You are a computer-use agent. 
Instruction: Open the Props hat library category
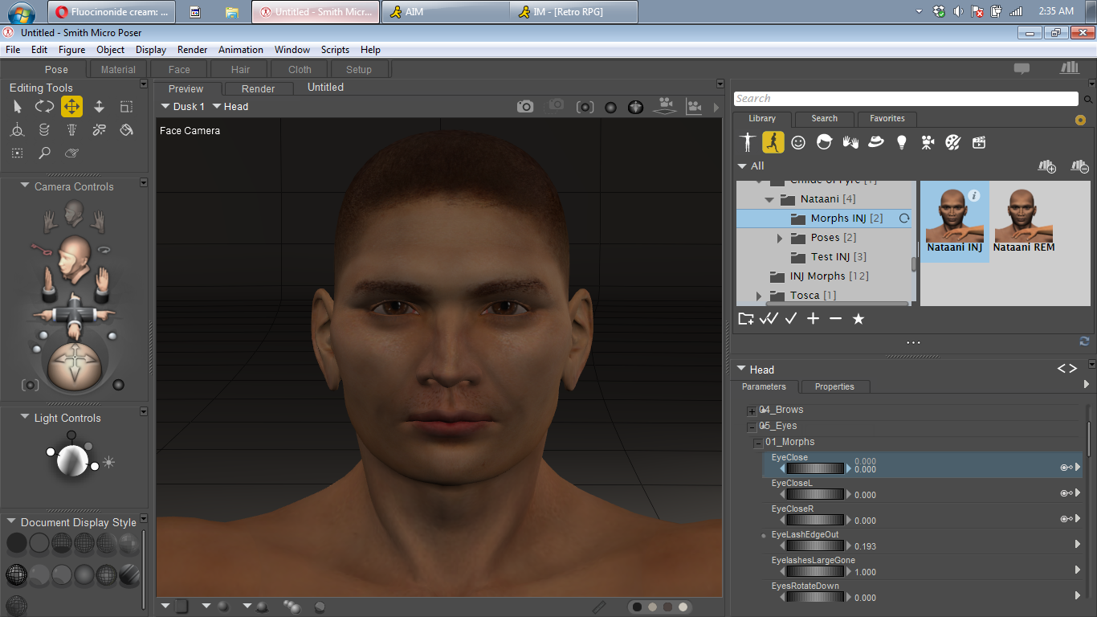pos(876,142)
